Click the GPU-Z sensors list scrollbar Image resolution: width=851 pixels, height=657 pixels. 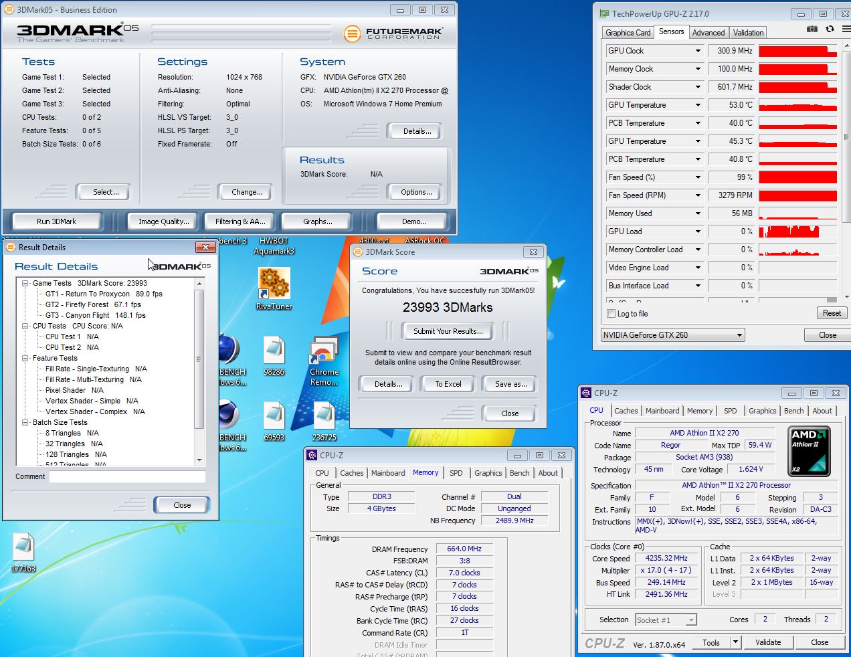click(x=846, y=172)
